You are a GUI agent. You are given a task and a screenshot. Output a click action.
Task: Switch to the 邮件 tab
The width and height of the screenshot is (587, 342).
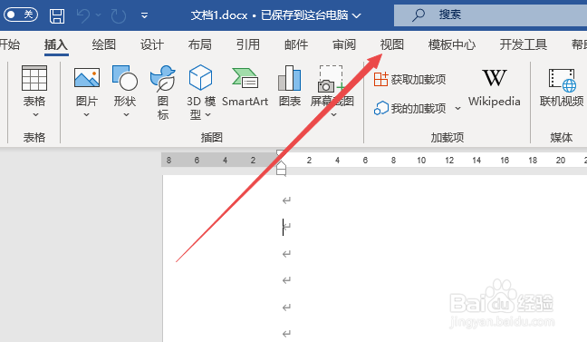296,44
